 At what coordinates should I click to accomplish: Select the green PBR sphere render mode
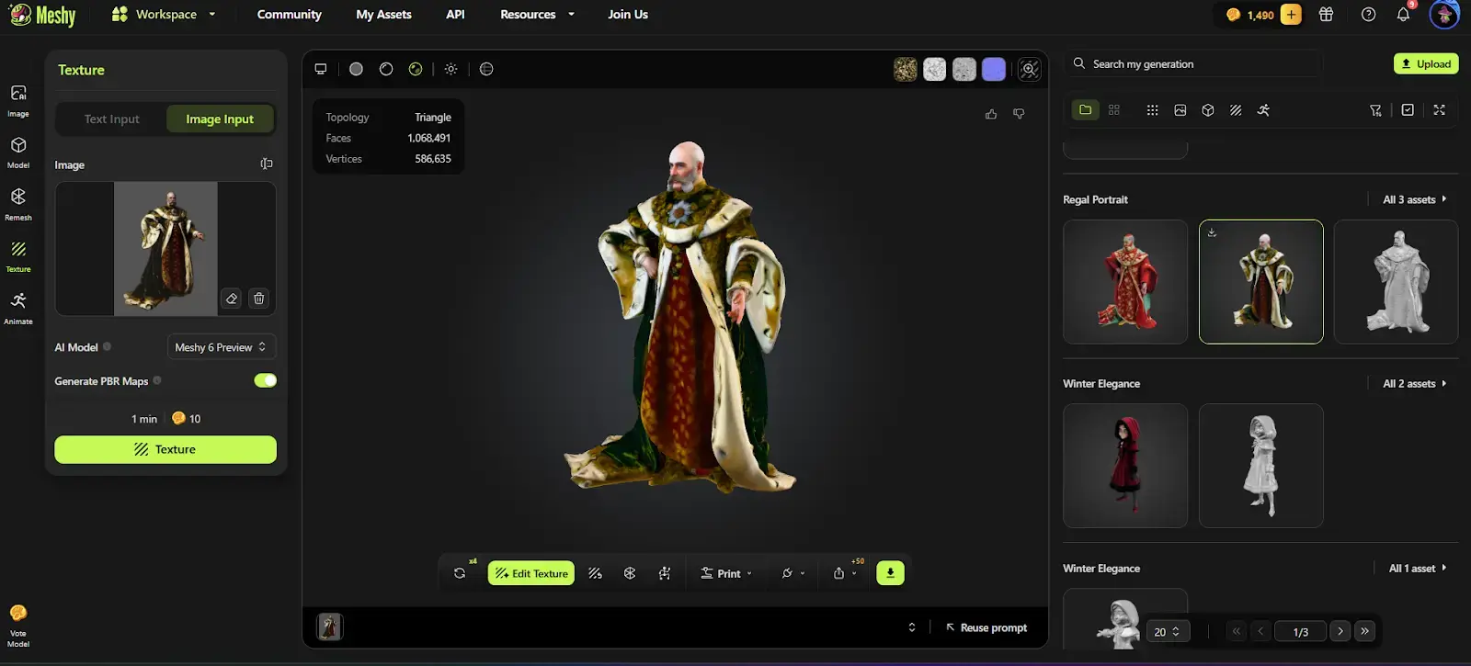[416, 69]
